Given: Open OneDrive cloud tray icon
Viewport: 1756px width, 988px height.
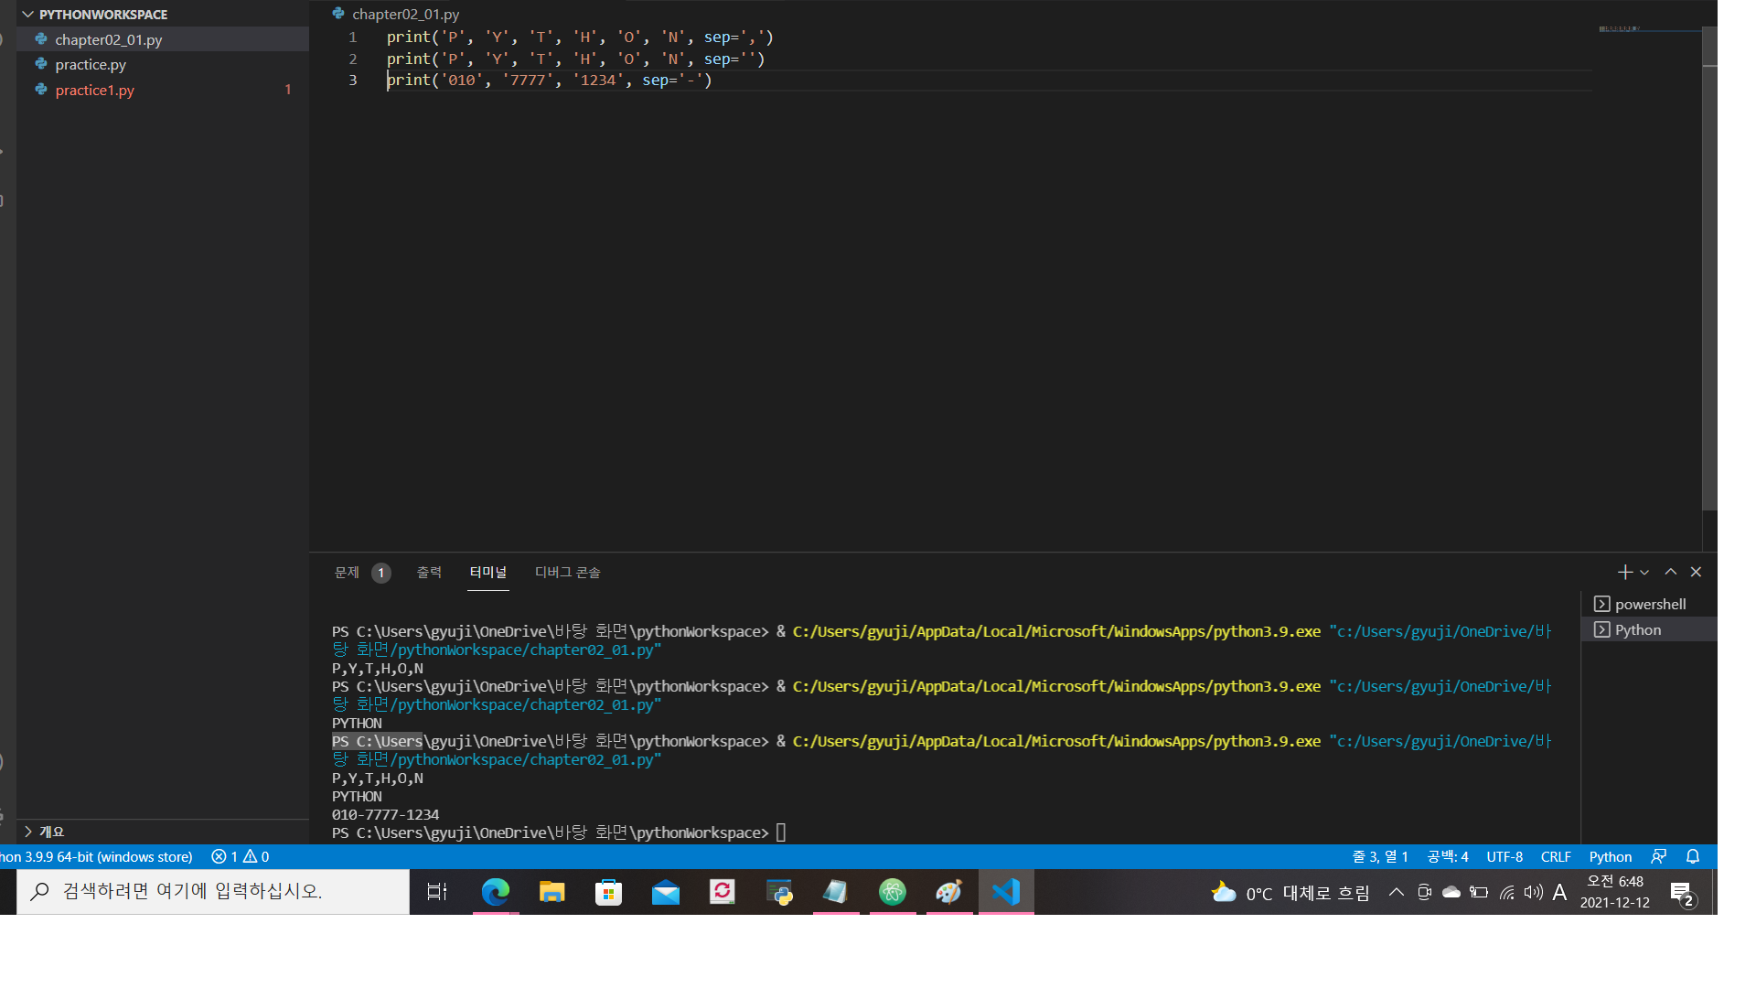Looking at the screenshot, I should (1451, 892).
